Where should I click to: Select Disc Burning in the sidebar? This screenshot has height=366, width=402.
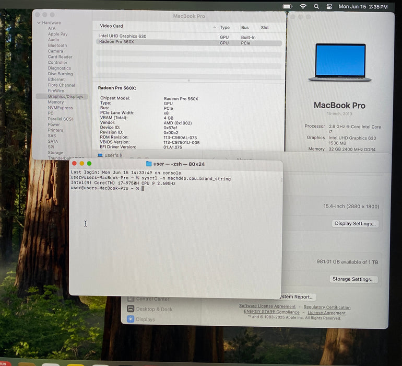pyautogui.click(x=60, y=73)
